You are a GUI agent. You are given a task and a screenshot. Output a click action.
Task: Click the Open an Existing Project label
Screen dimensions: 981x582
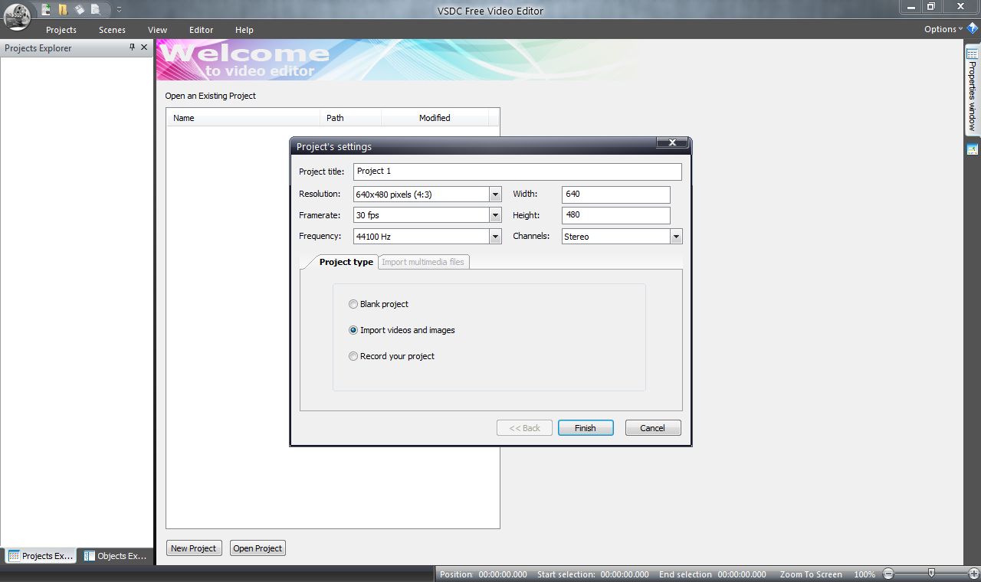point(211,96)
